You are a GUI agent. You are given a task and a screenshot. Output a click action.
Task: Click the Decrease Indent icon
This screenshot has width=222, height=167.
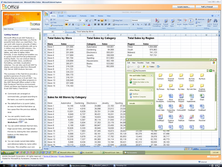(x=106, y=24)
